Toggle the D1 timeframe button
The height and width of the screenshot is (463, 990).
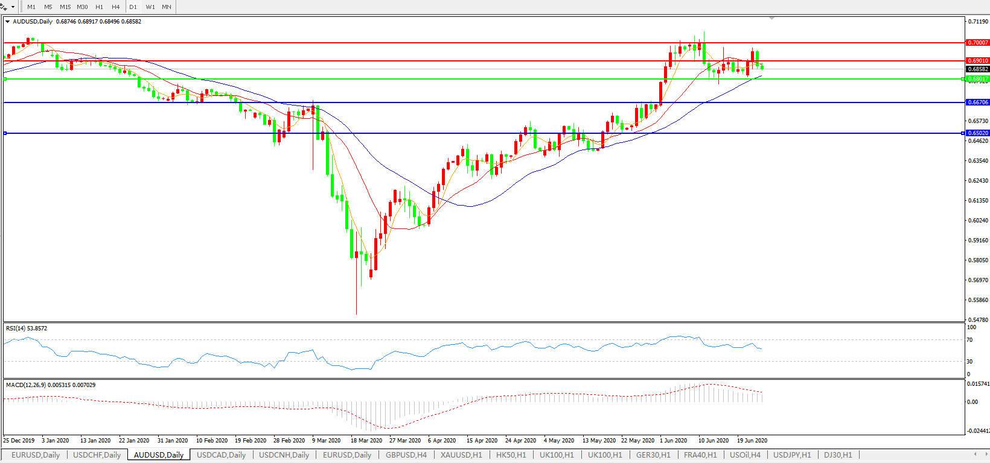[x=133, y=7]
